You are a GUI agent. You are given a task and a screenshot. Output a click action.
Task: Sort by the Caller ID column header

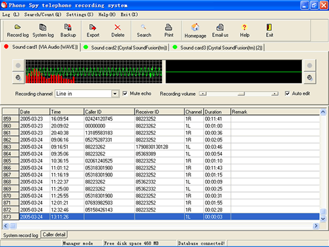pyautogui.click(x=109, y=112)
